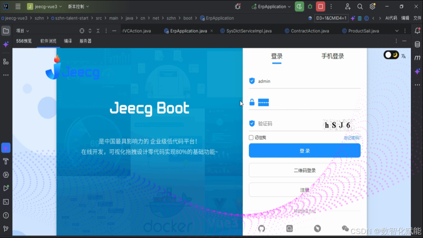
Task: Select the 556预览 tab
Action: (24, 41)
